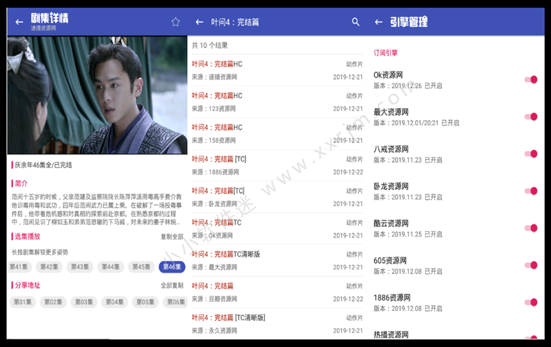Open the video preview thumbnail
Viewport: 551px width, 347px height.
coord(97,95)
